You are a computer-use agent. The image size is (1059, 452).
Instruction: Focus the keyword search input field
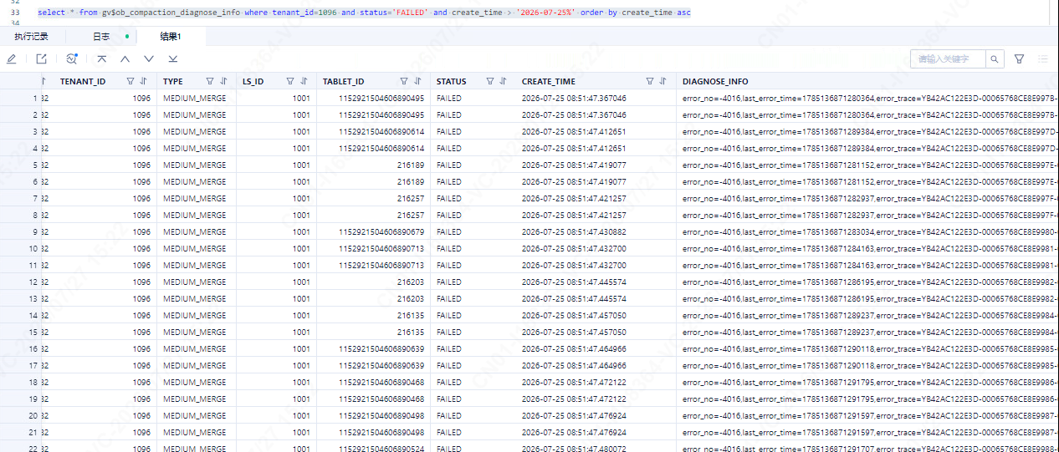[x=948, y=59]
